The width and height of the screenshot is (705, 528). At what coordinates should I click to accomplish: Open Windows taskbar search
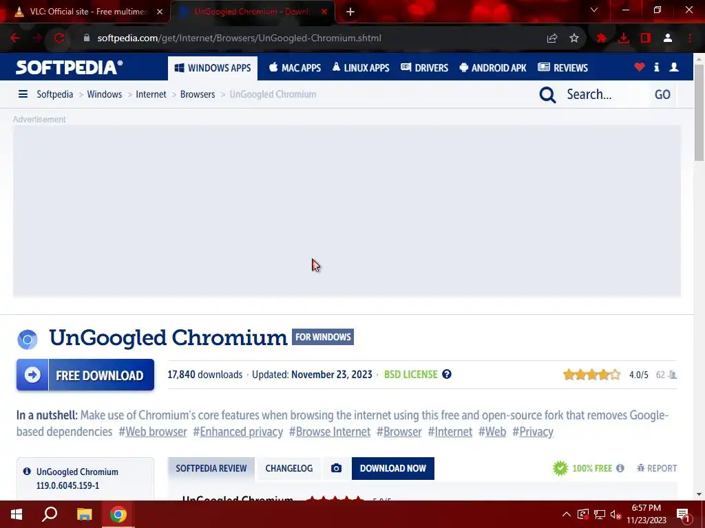(50, 514)
